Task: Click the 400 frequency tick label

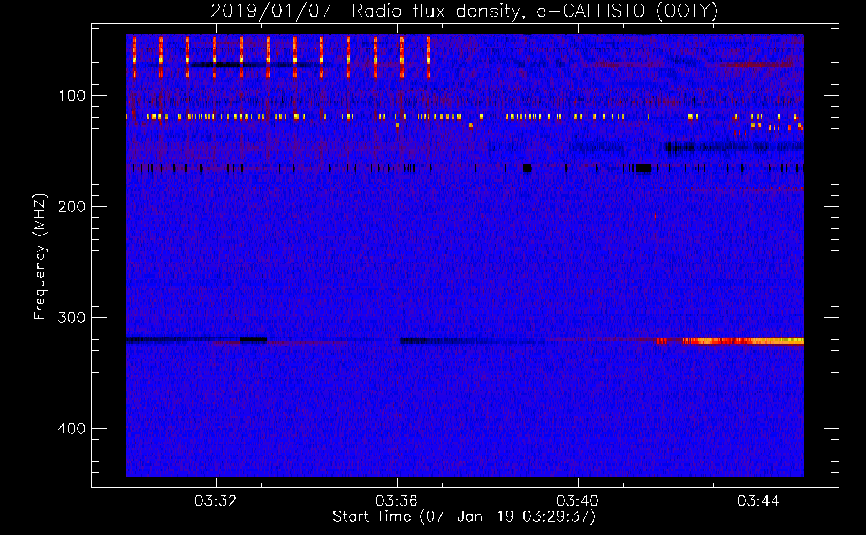Action: [72, 429]
